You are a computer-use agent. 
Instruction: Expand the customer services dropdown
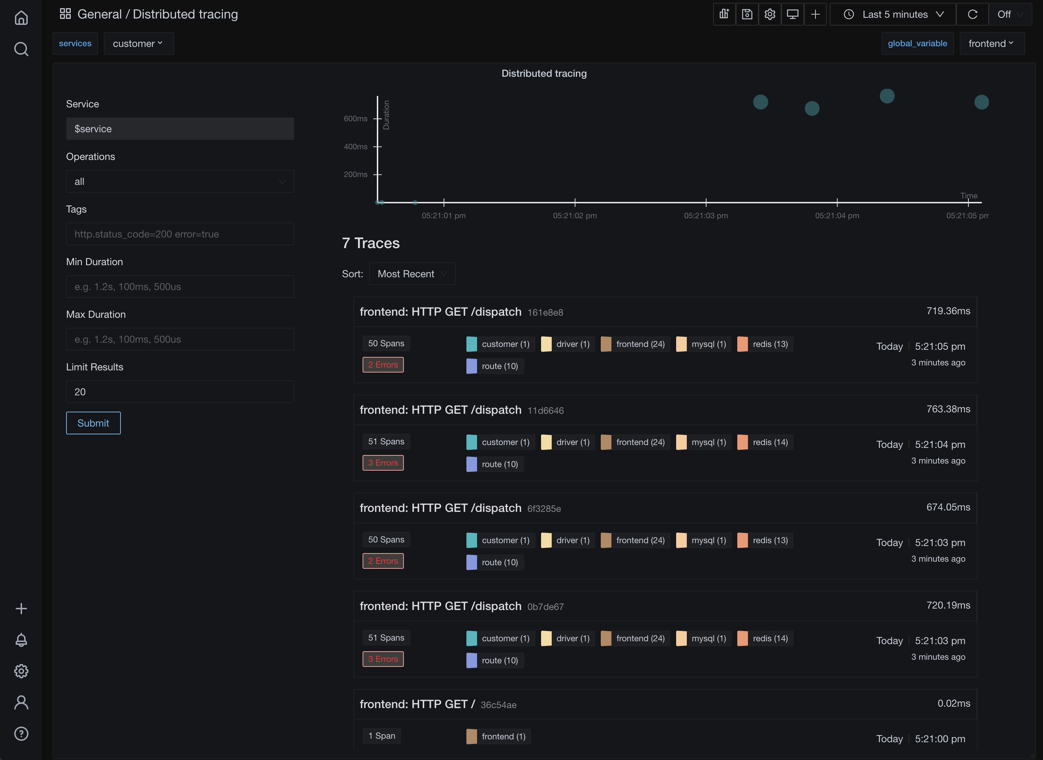pos(139,43)
